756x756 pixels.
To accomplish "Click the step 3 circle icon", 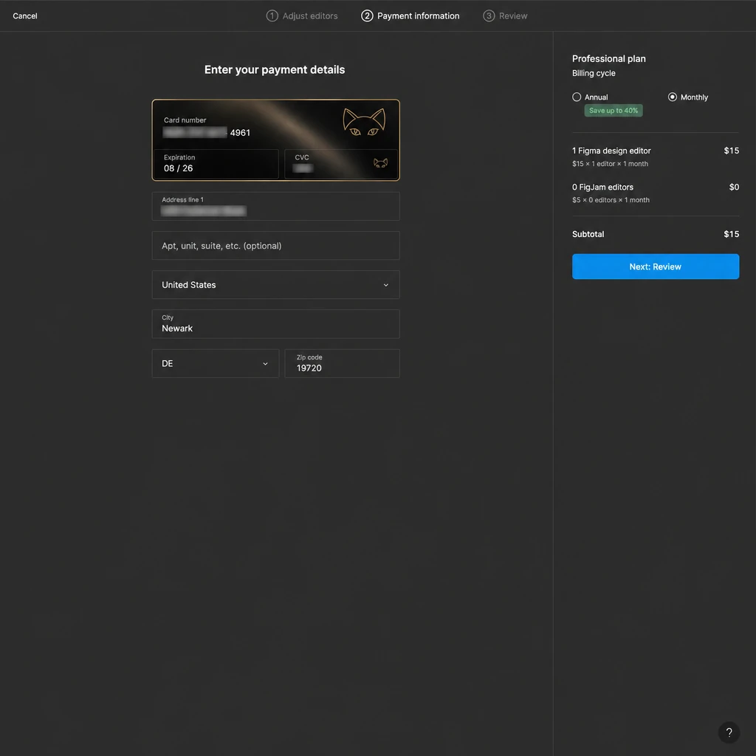I will 489,16.
